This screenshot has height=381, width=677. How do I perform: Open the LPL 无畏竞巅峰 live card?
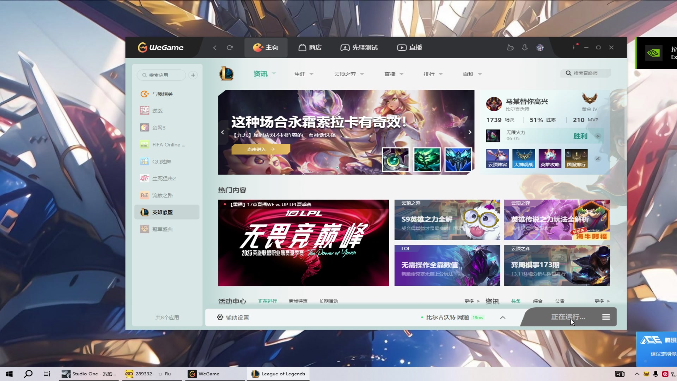[303, 243]
